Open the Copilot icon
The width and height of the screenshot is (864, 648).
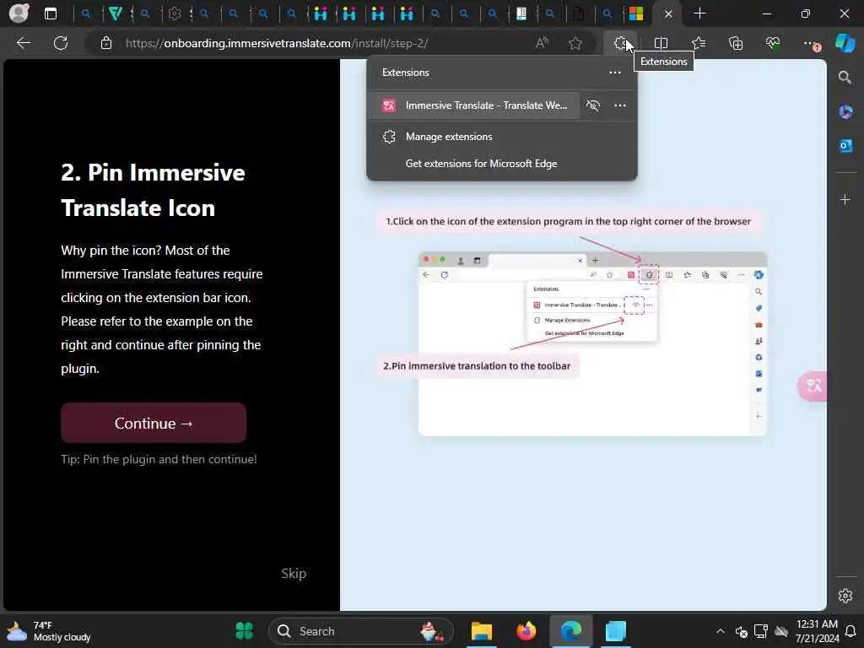pyautogui.click(x=845, y=43)
